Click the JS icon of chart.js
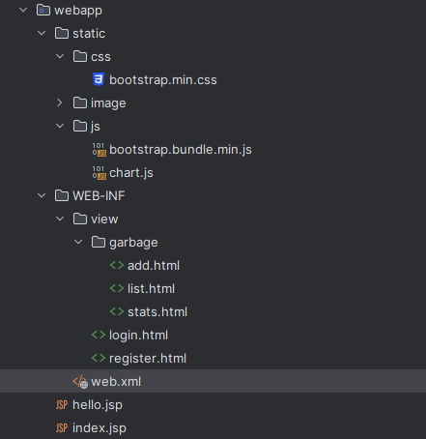Screen dimensions: 426x439 coord(99,173)
